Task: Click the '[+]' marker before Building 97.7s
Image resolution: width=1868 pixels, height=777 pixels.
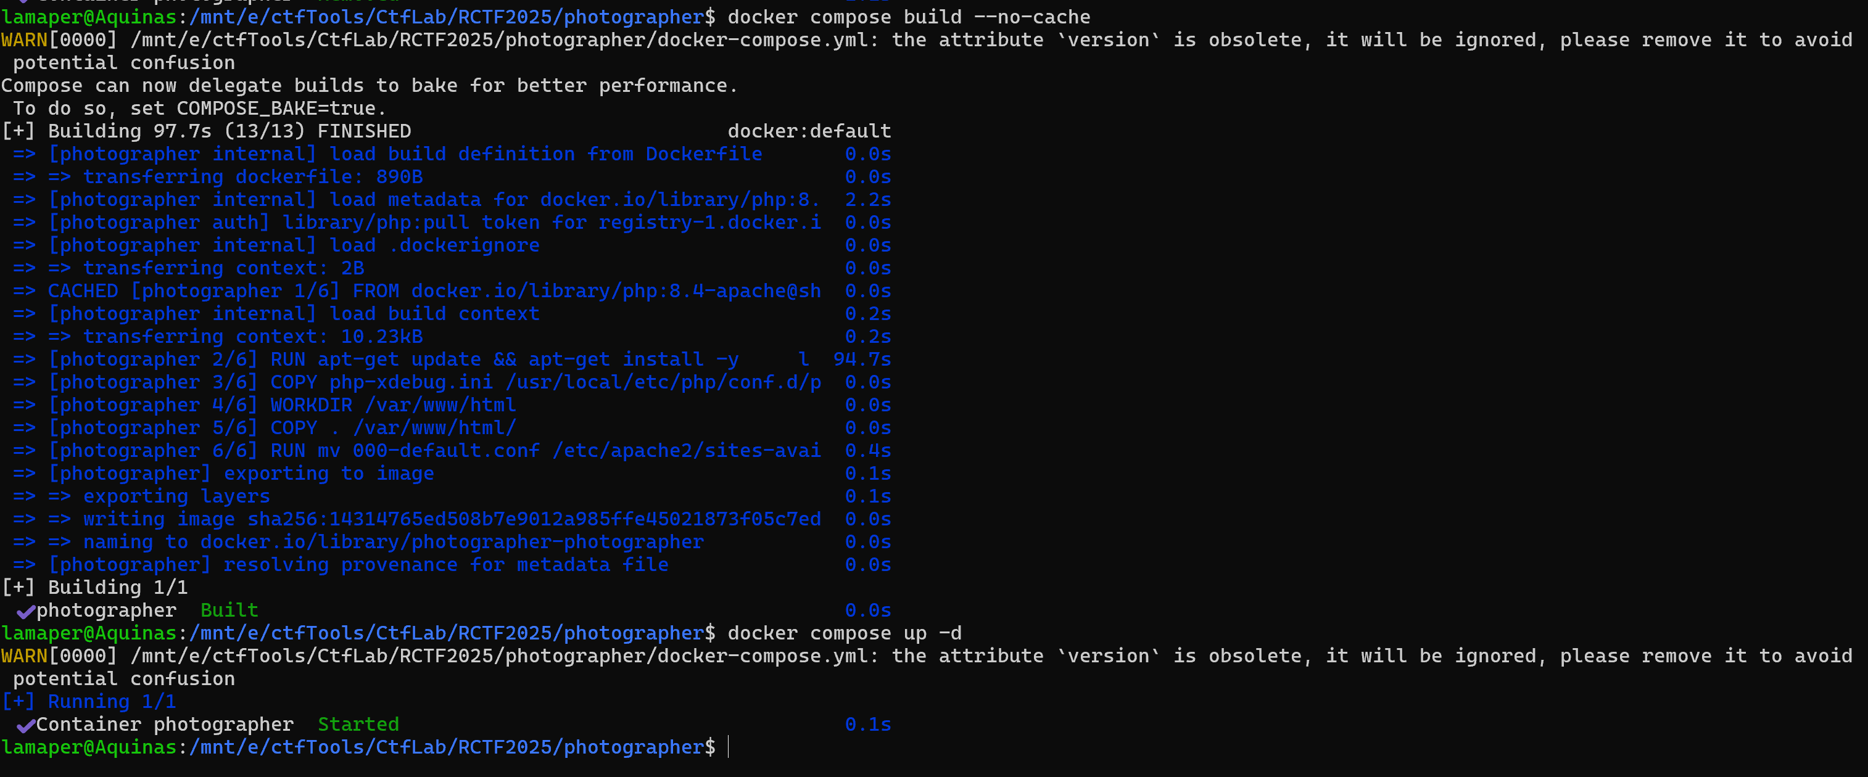Action: (x=18, y=131)
